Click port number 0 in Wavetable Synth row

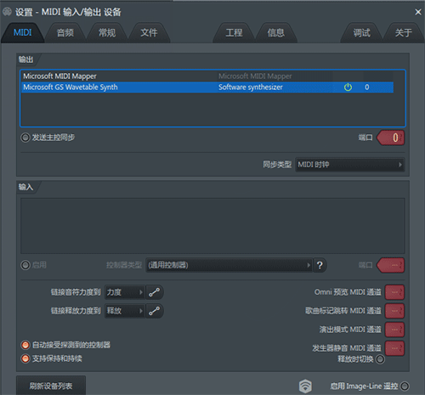coord(367,87)
